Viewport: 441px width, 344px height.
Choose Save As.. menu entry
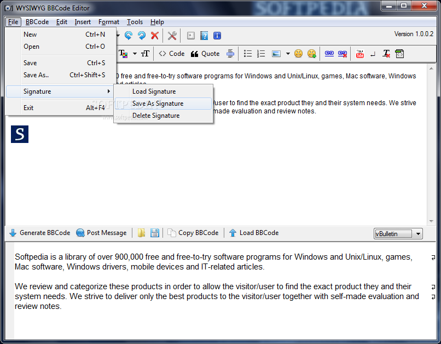click(61, 75)
